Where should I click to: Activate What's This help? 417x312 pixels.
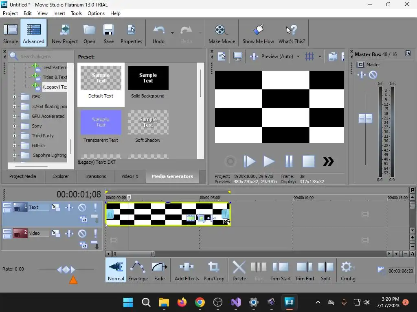click(x=292, y=34)
